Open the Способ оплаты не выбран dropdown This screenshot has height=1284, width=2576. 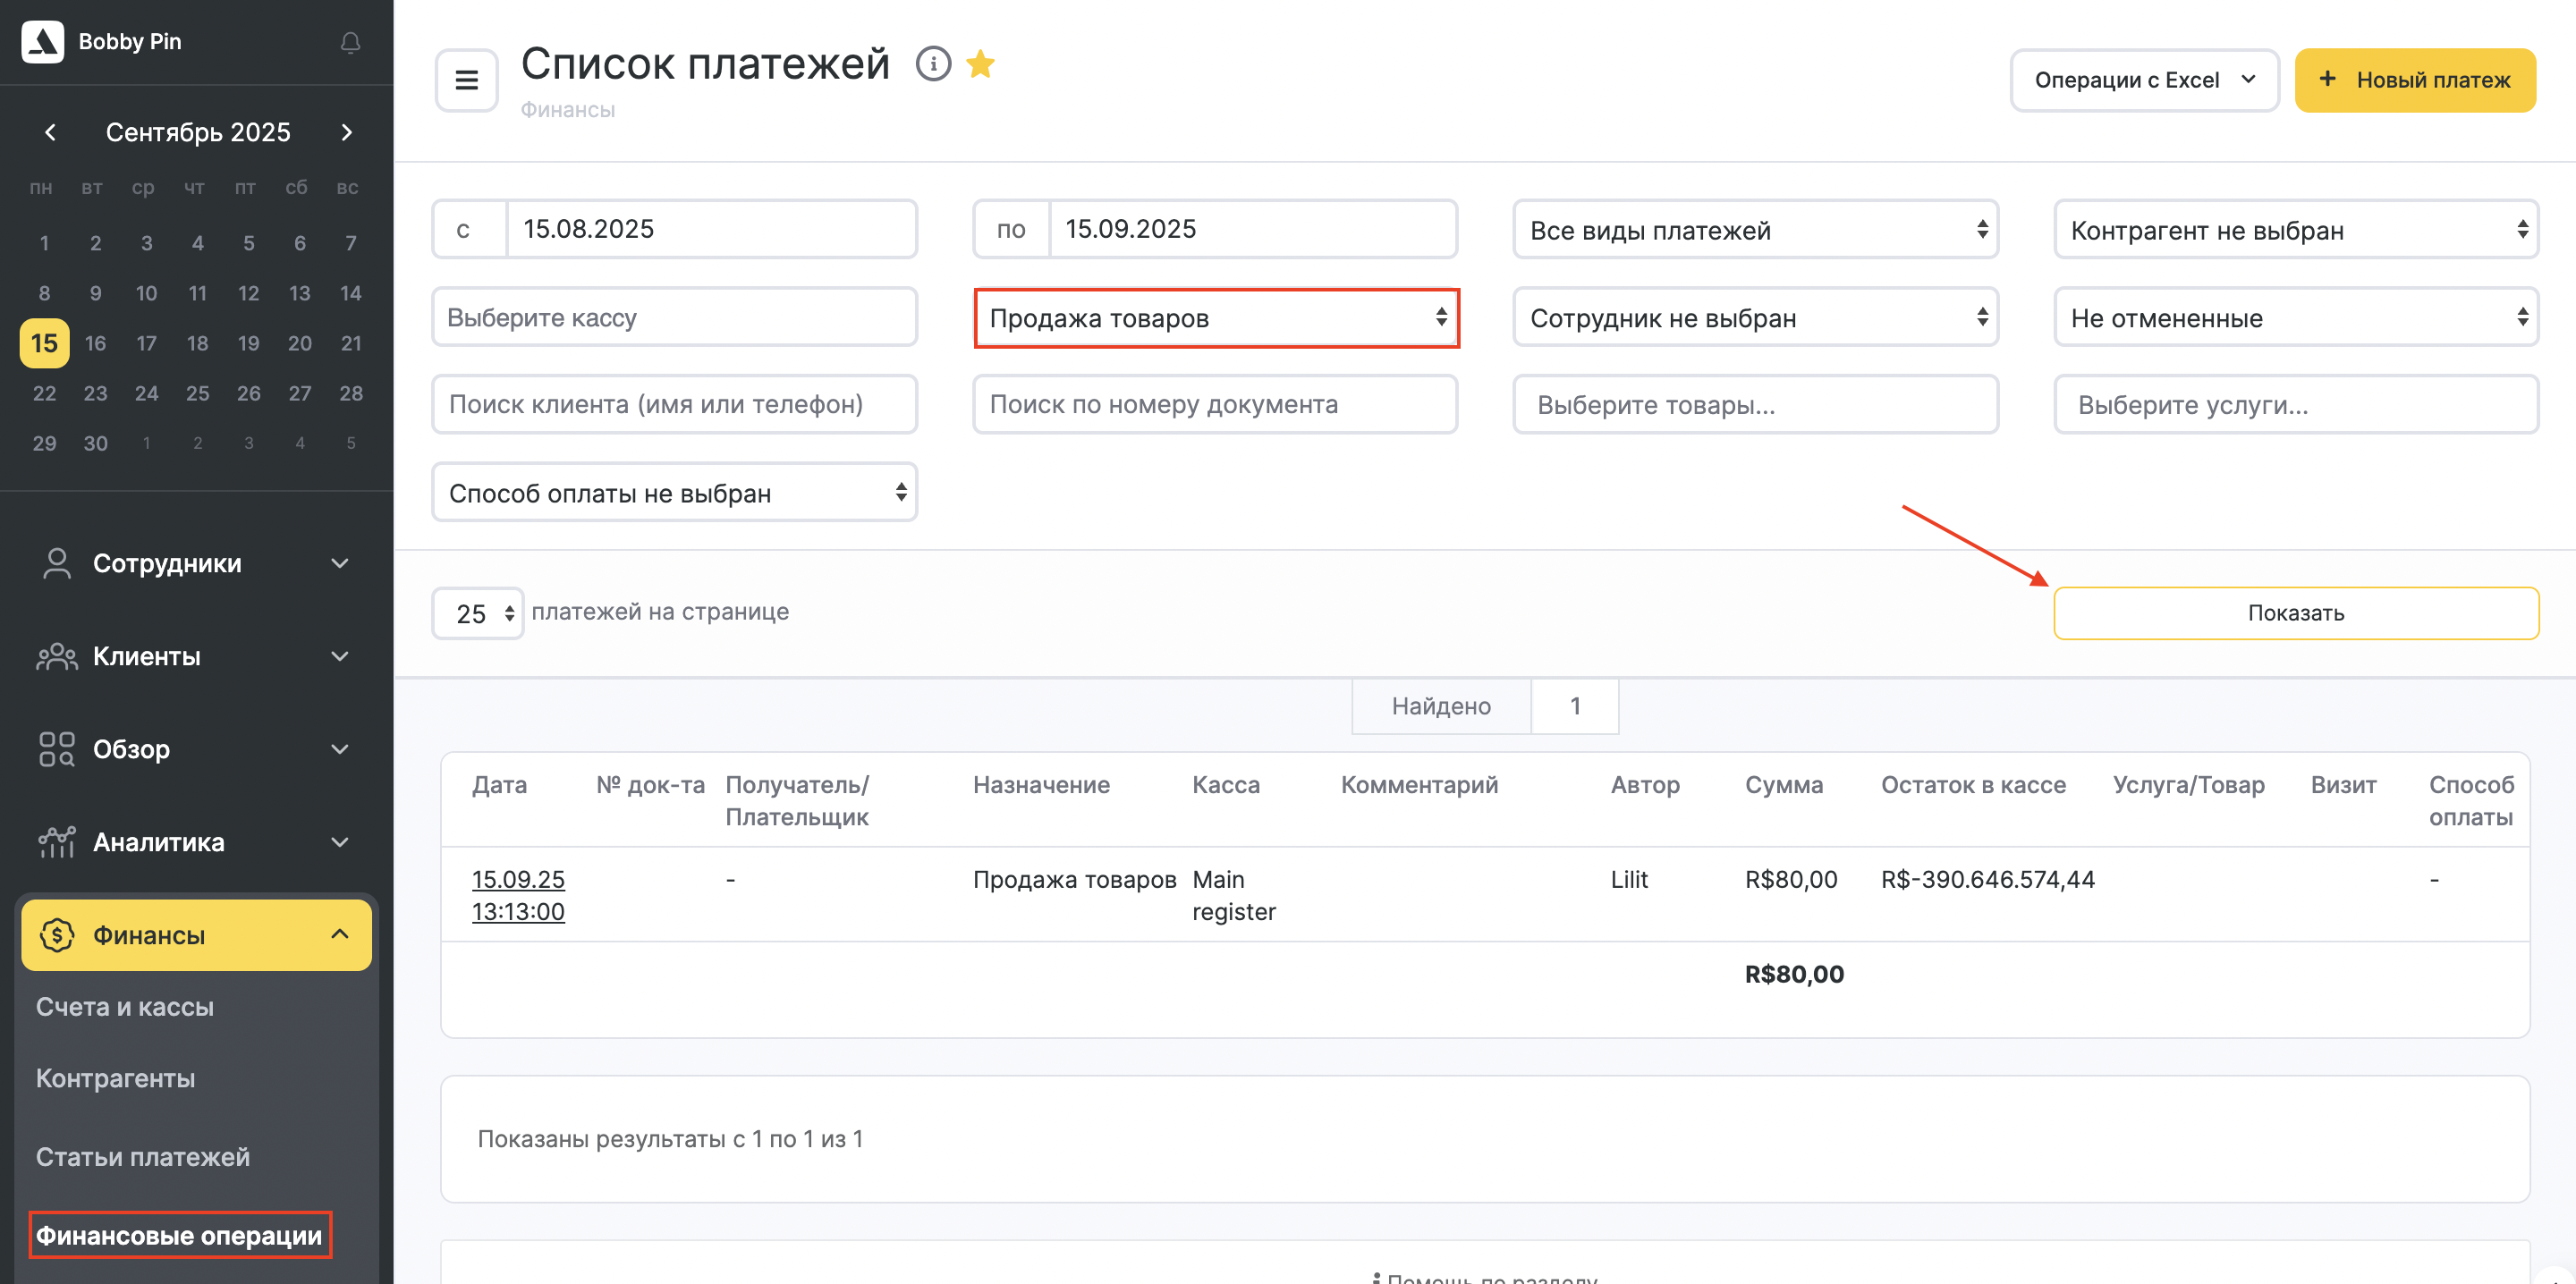[x=674, y=493]
